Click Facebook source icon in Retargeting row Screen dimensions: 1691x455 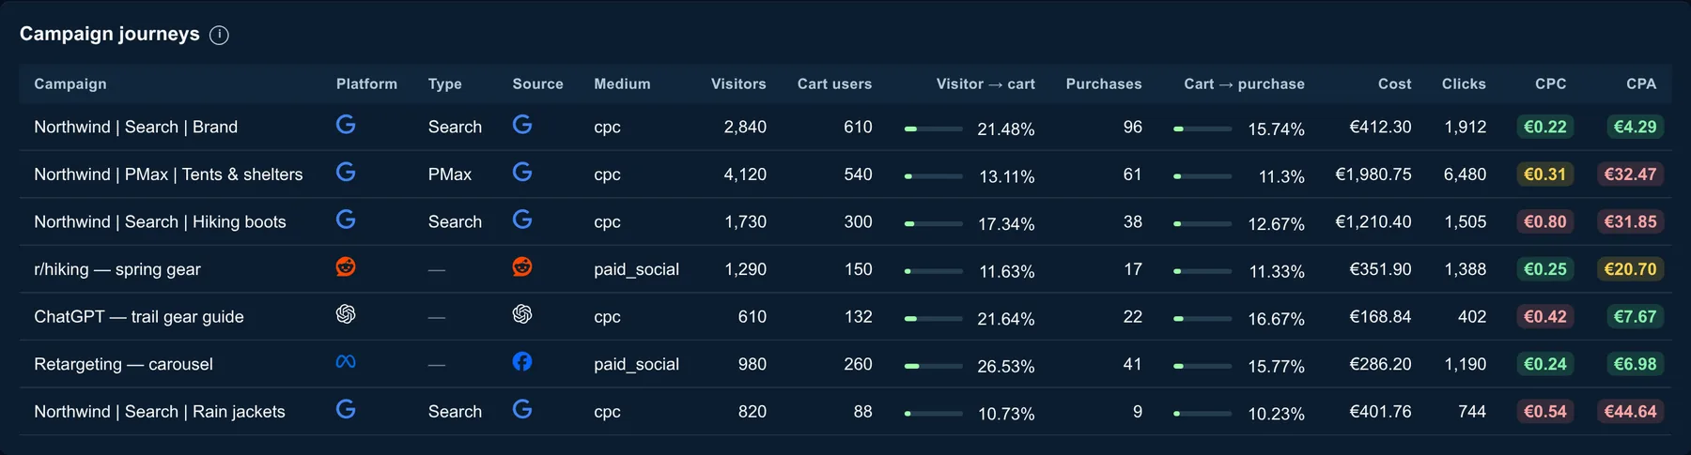tap(522, 361)
